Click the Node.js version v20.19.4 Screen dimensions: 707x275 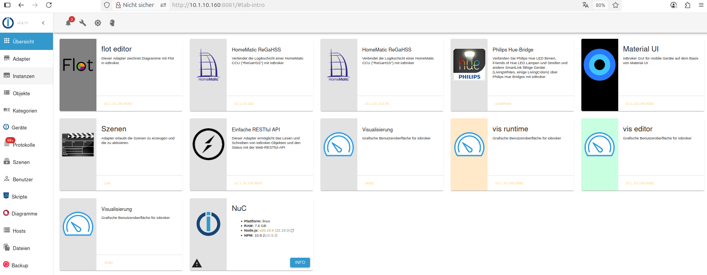tap(267, 230)
